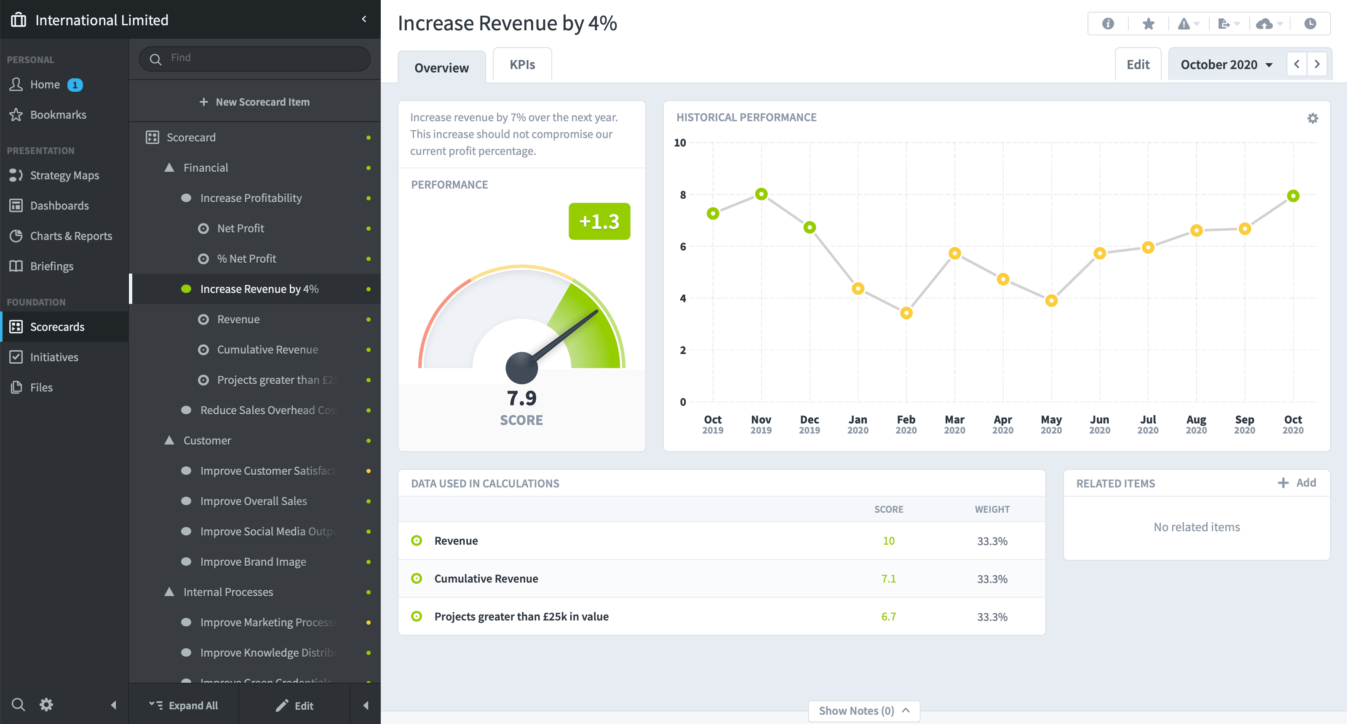Collapse the International Limited sidebar header arrow
The width and height of the screenshot is (1347, 724).
[x=364, y=19]
